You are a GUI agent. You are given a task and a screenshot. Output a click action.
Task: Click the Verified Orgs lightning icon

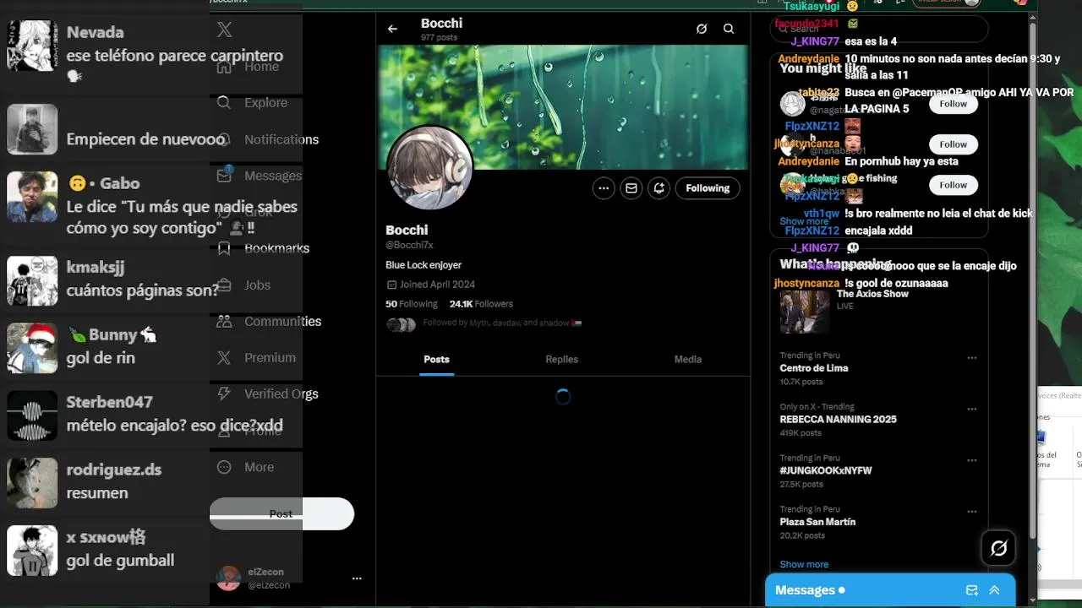point(224,394)
